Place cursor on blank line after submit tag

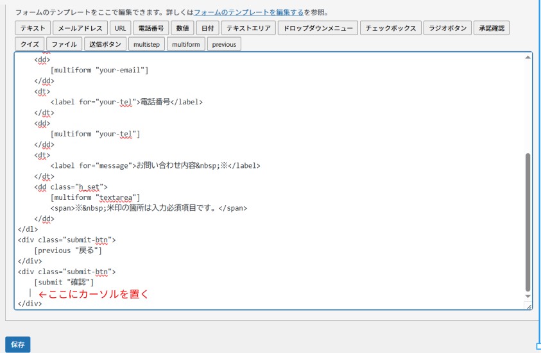tap(30, 293)
